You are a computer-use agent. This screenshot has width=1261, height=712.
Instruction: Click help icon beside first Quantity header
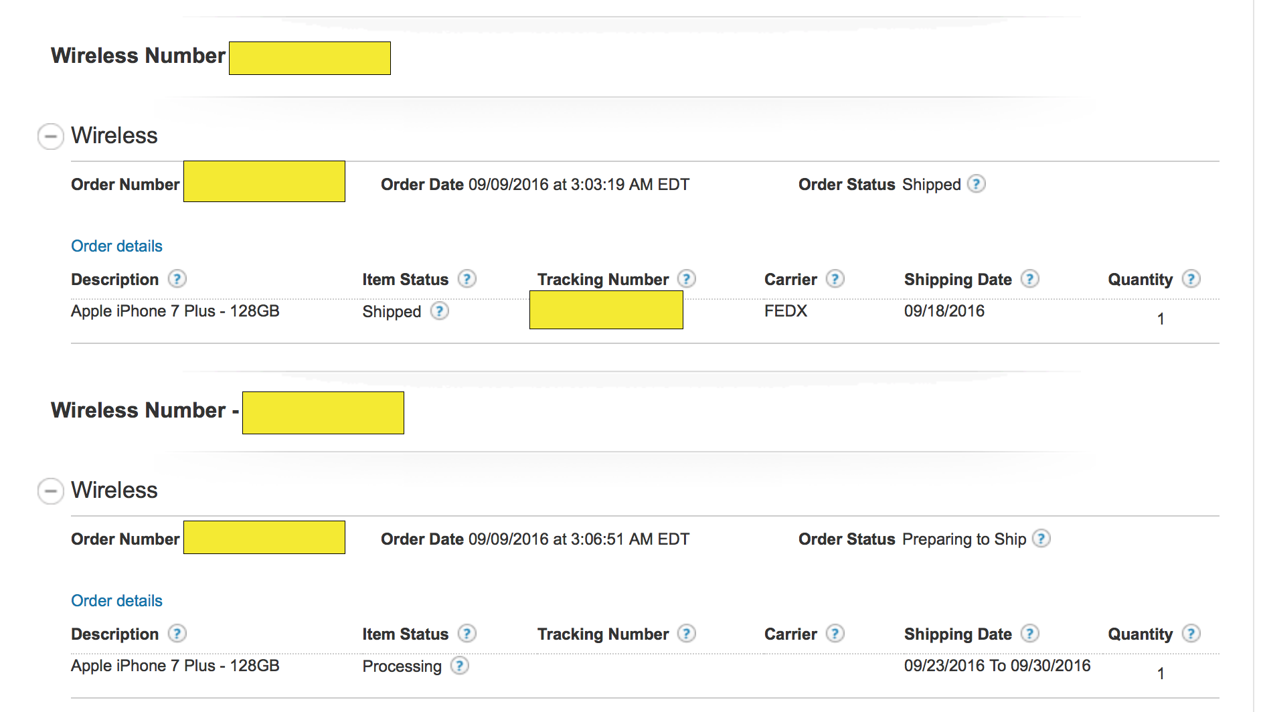pyautogui.click(x=1191, y=278)
